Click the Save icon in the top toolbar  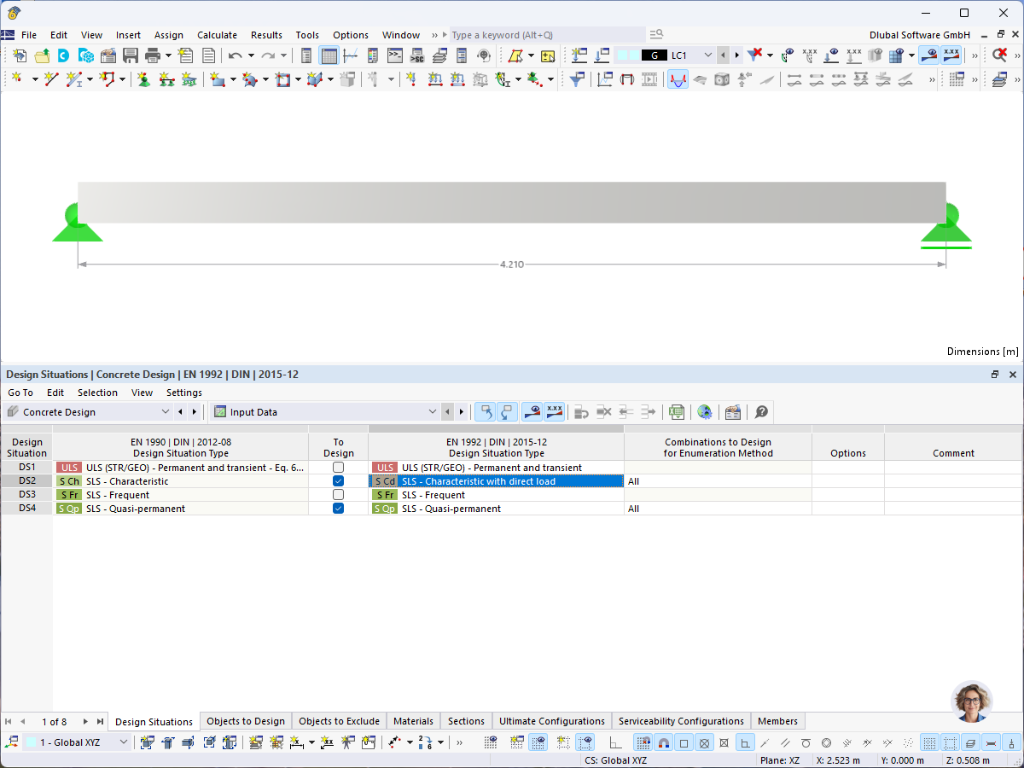click(x=129, y=55)
